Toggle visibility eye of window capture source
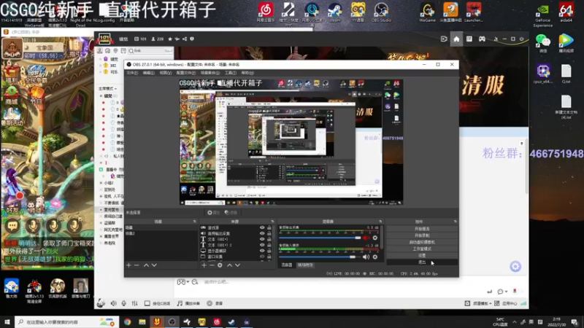 (262, 257)
